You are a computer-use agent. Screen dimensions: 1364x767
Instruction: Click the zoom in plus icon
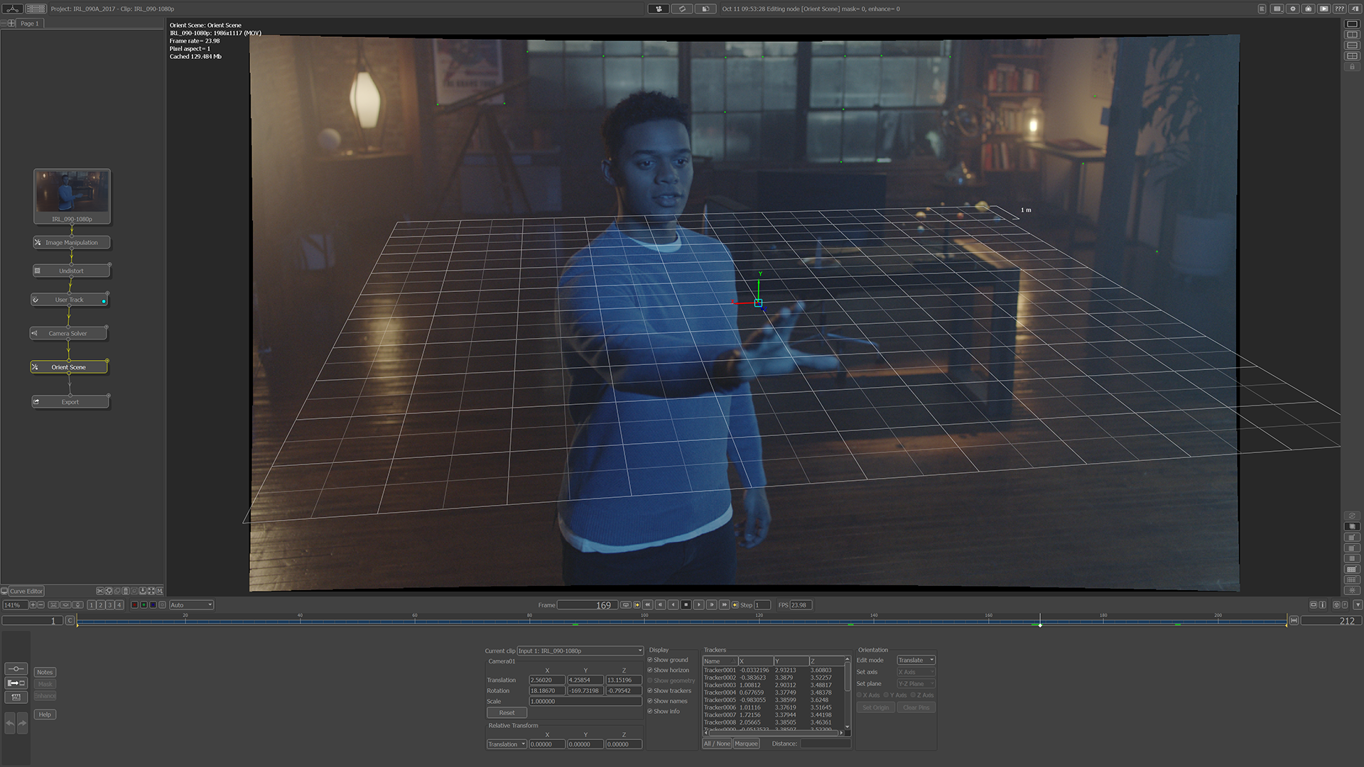point(33,605)
